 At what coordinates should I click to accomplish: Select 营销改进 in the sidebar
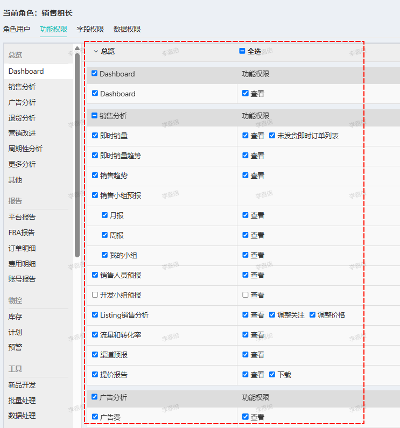click(22, 133)
